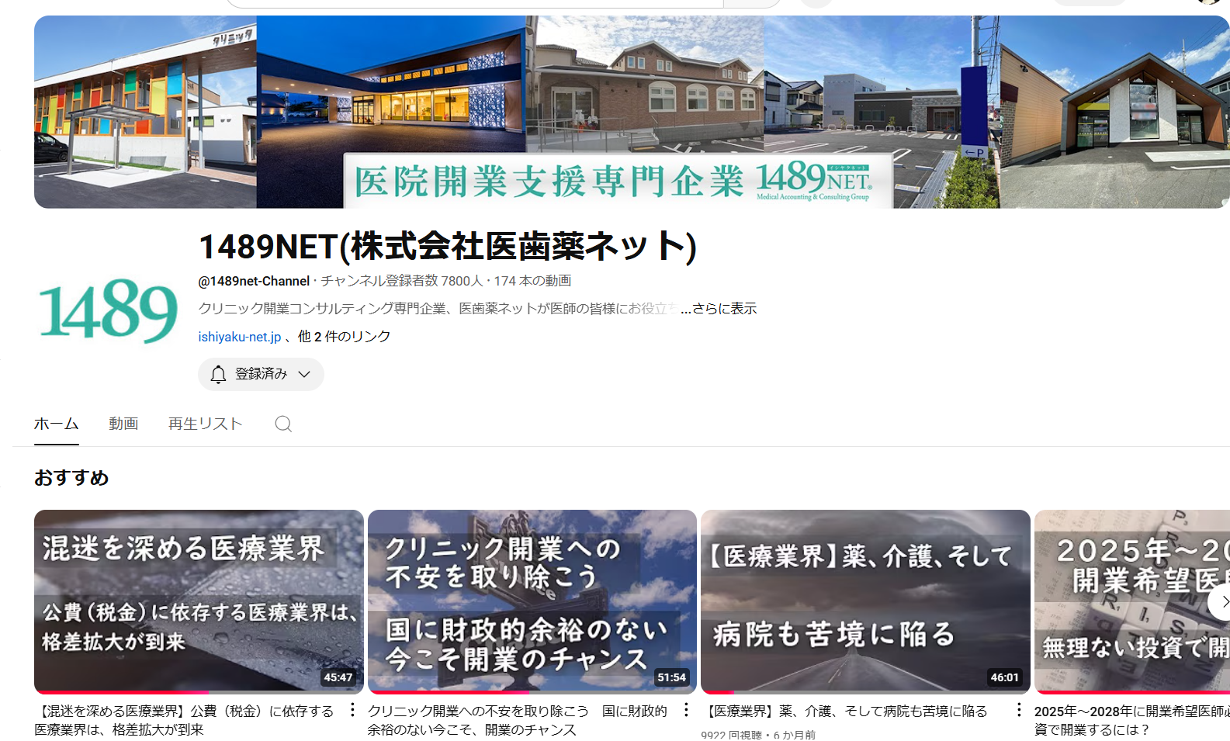Click the 46:01 duration badge

pyautogui.click(x=1005, y=677)
